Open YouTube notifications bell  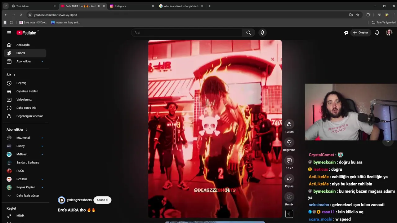point(377,33)
